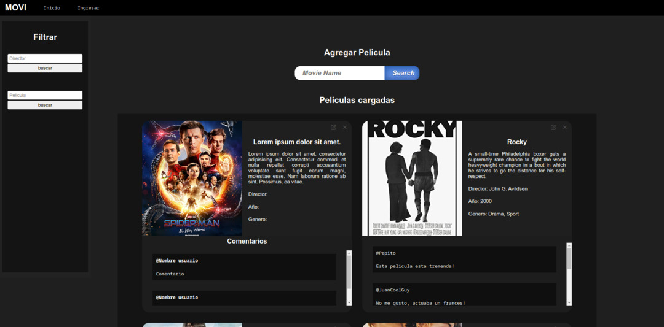Click the MOVI logo
Screen dimensions: 664x327
(x=15, y=7)
